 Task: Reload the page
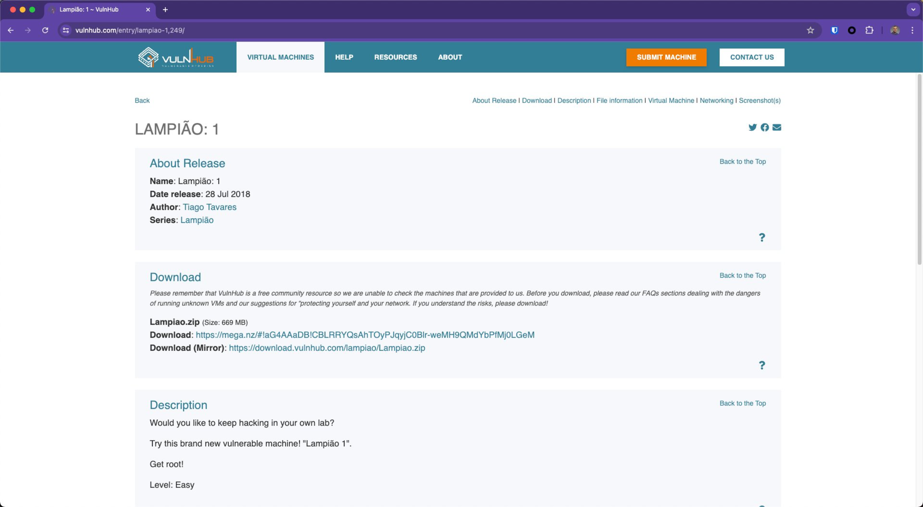[x=45, y=30]
